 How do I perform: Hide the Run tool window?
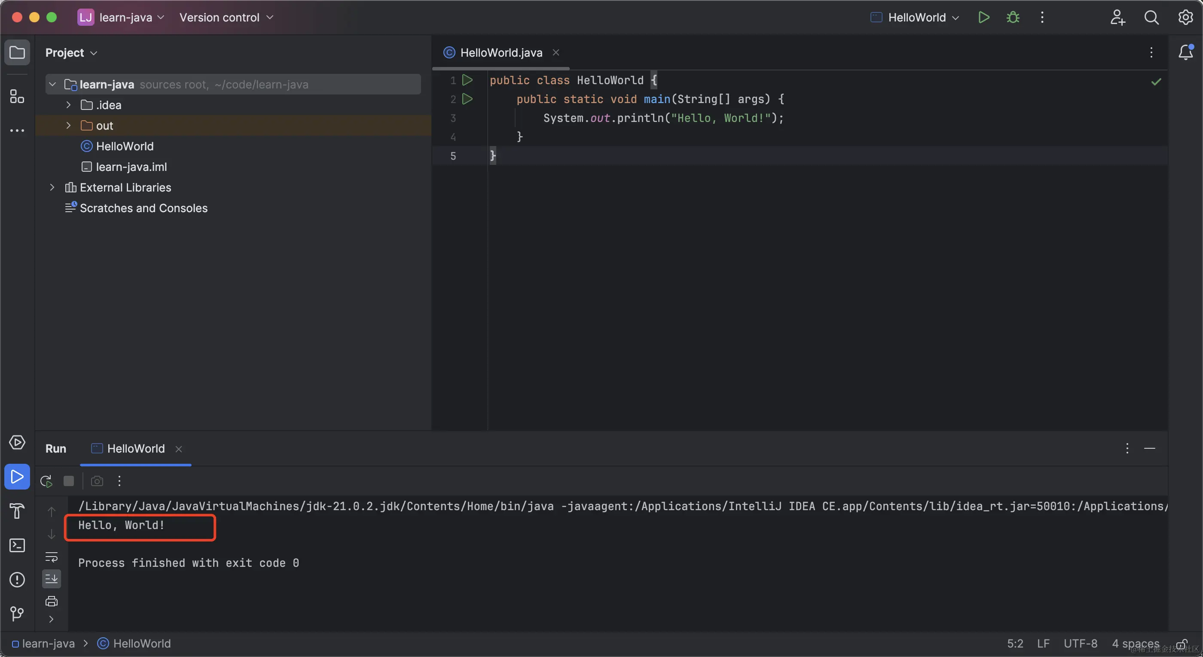coord(1149,448)
